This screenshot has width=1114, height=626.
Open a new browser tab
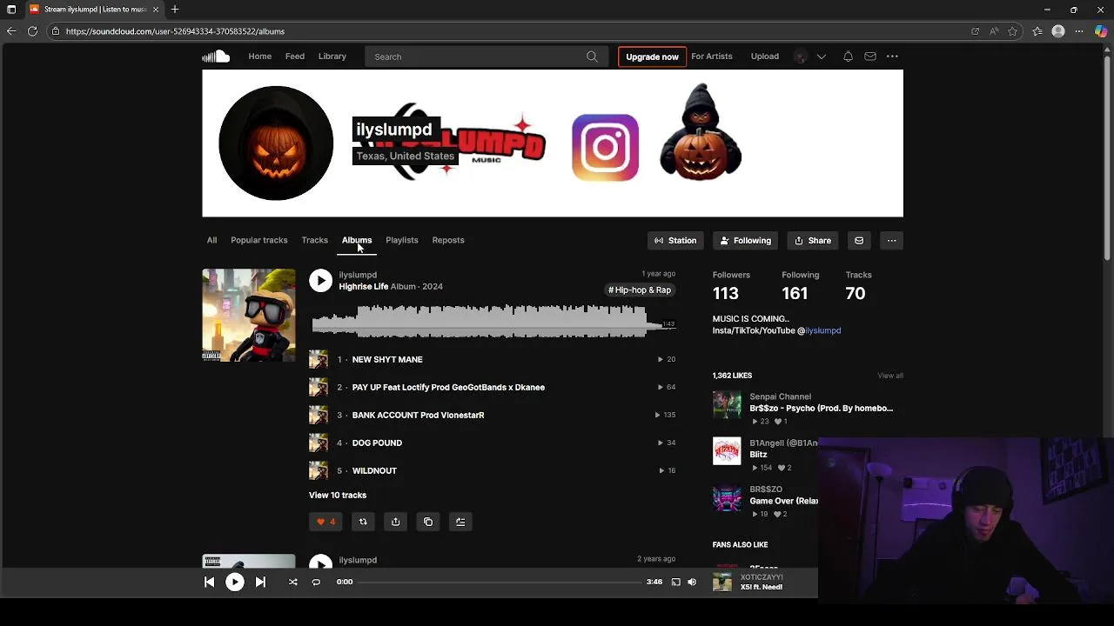click(x=175, y=10)
